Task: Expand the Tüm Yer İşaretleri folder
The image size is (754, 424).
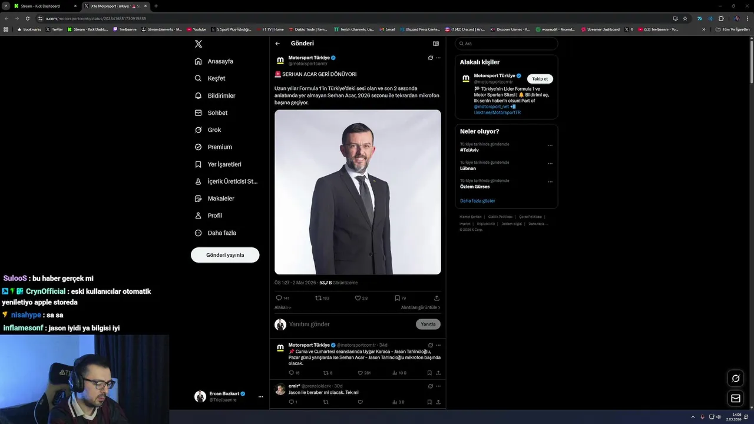Action: (x=733, y=29)
